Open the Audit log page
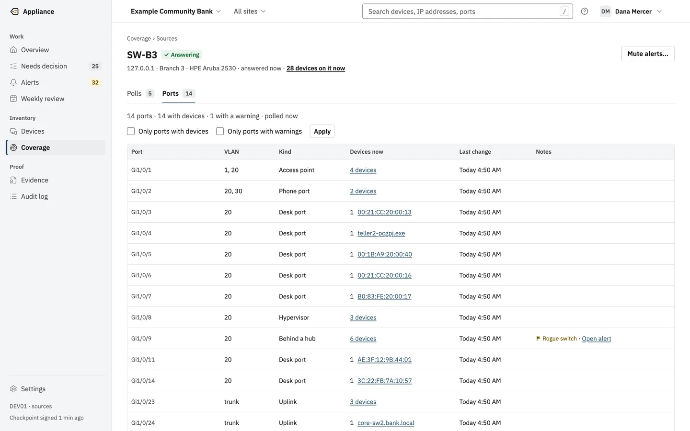Viewport: 690px width, 431px height. coord(56,196)
